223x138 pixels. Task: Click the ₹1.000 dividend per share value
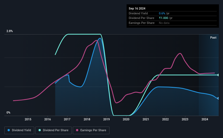coord(164,18)
